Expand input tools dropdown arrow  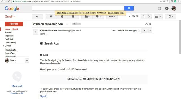(x=161, y=17)
